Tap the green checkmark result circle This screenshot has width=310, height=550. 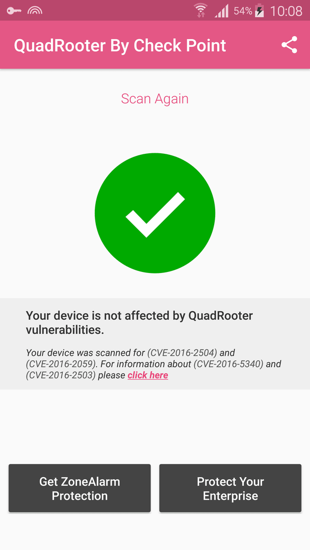(x=155, y=213)
